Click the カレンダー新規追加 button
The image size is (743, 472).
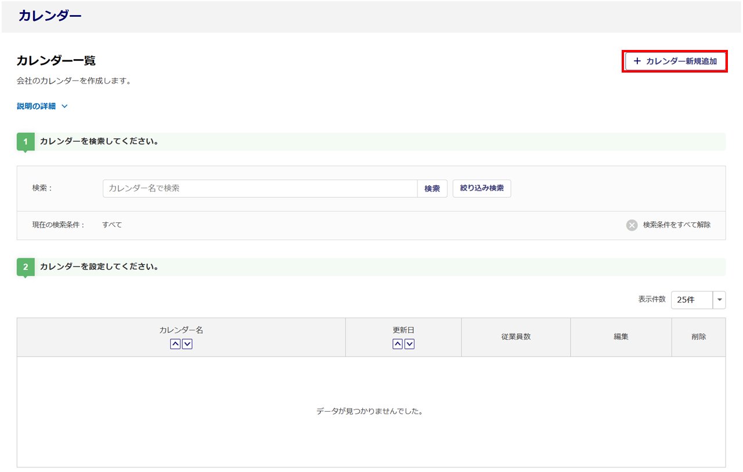point(675,61)
